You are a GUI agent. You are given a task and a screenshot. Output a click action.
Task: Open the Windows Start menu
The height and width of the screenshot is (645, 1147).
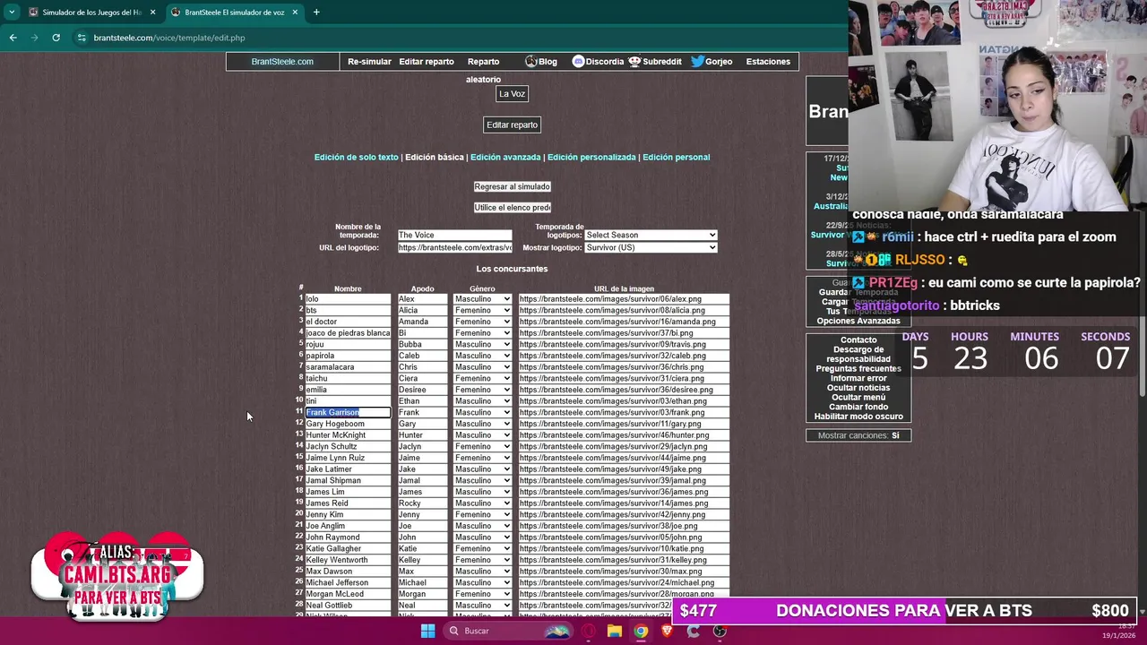(427, 631)
